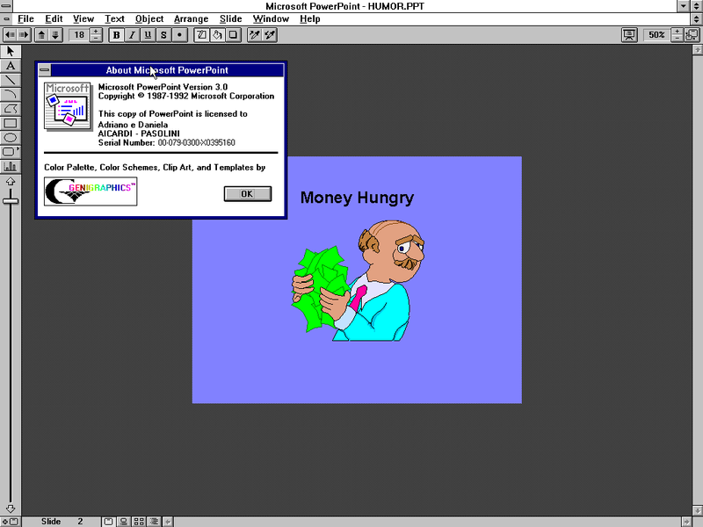Click the Pick Up Style eyedropper button

255,34
